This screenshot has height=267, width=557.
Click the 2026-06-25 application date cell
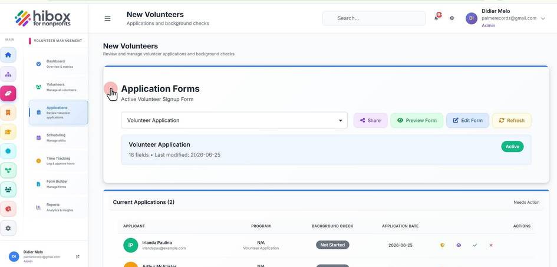400,245
